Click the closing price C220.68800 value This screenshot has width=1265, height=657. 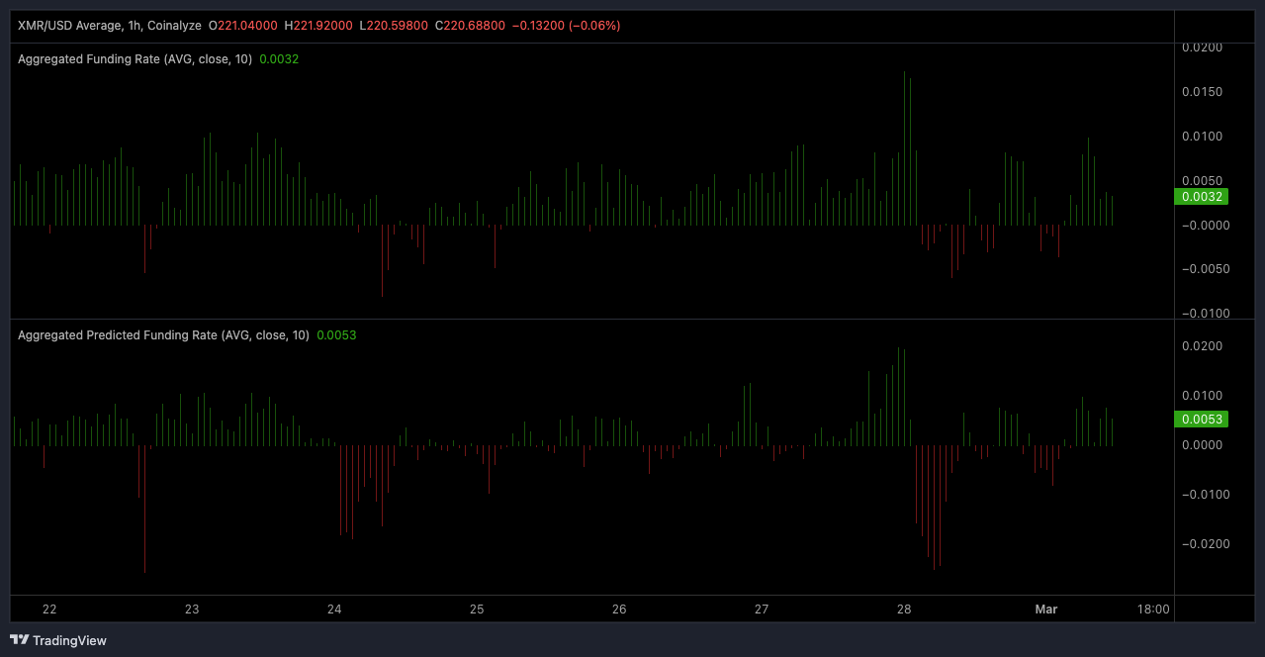(x=469, y=25)
